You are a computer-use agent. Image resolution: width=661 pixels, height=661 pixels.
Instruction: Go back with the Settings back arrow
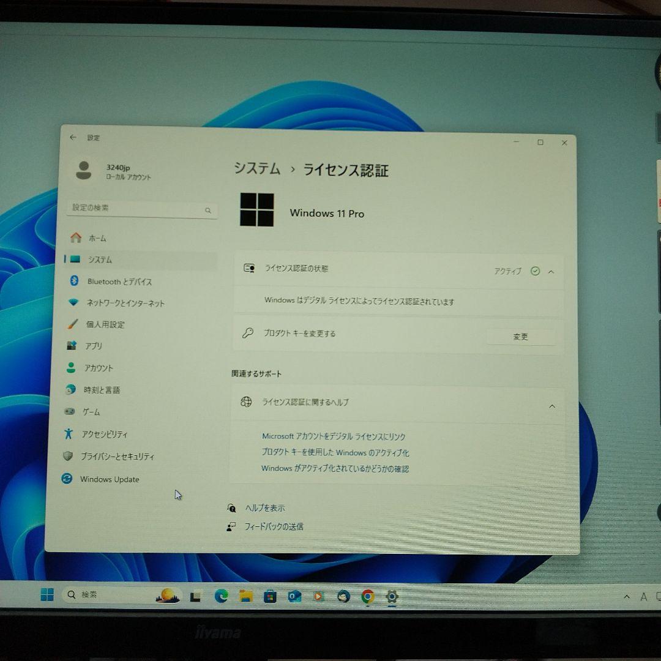click(73, 138)
